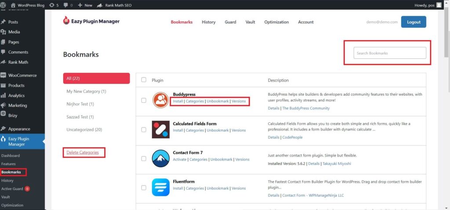Check the Buddypress row checkbox
450x210 pixels.
point(144,101)
